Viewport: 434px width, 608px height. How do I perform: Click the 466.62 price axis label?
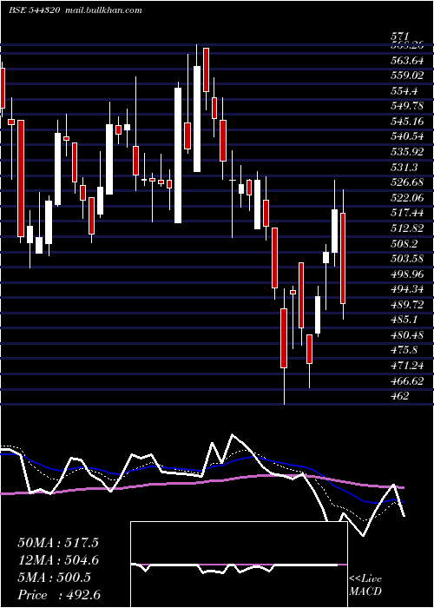406,380
